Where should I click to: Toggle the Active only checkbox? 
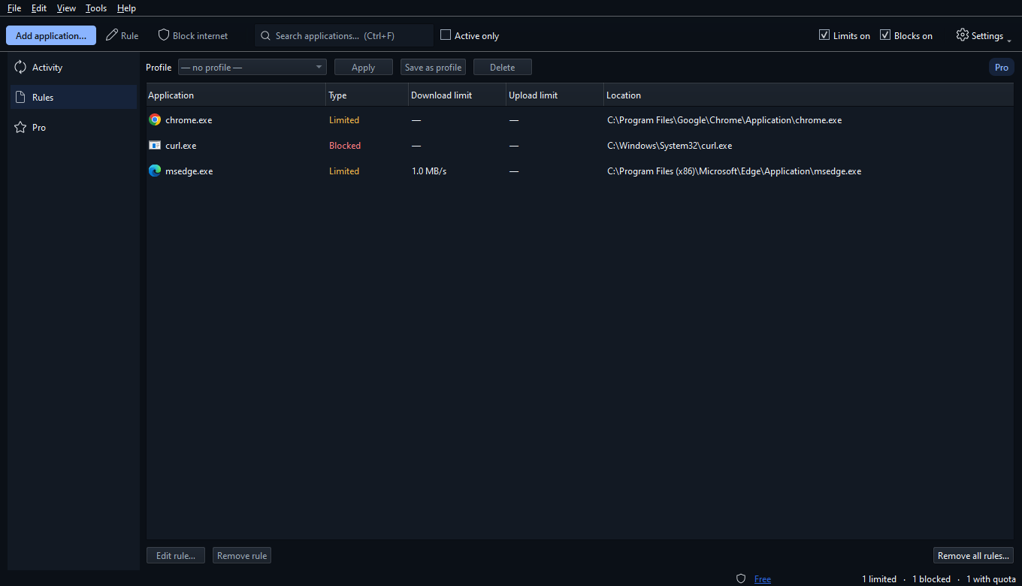[x=446, y=35]
